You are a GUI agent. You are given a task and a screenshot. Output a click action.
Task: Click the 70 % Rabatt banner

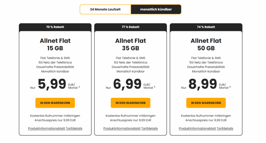tap(55, 27)
